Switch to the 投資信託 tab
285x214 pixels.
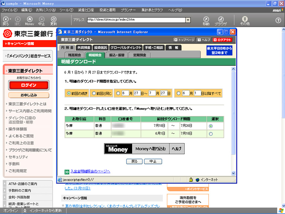pyautogui.click(x=101, y=48)
